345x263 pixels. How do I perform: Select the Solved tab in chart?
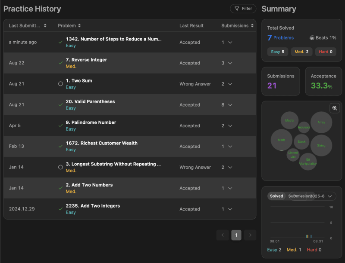tap(276, 196)
